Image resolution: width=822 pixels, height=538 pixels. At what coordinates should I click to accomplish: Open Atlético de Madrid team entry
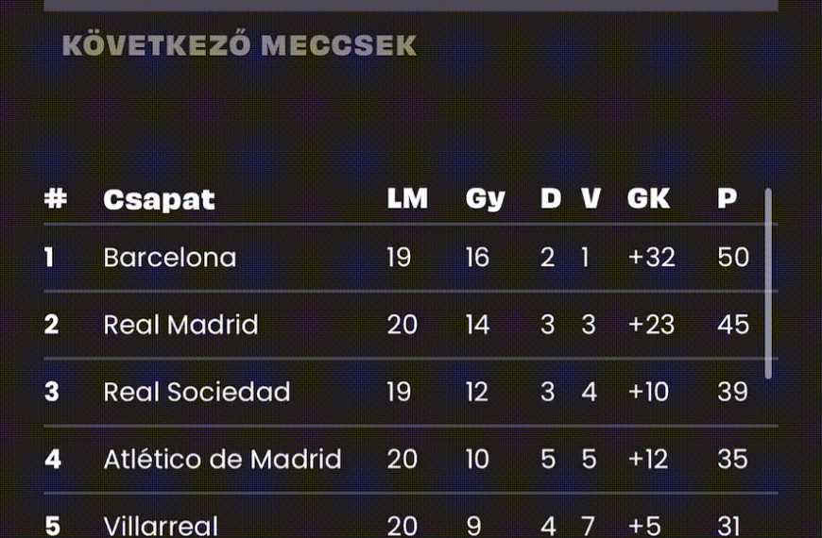(222, 459)
